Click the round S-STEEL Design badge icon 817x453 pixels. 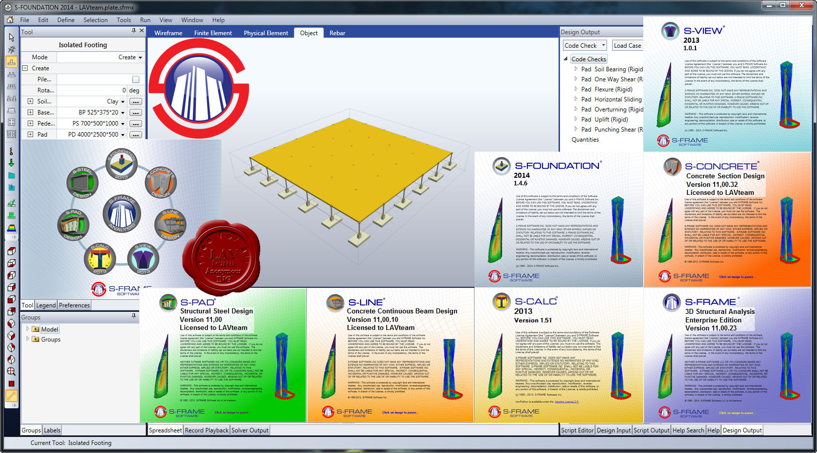pos(82,182)
